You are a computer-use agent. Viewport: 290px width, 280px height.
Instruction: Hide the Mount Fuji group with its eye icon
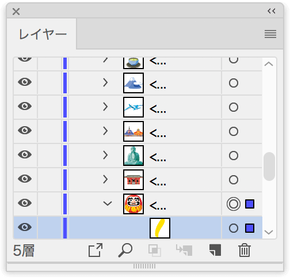[25, 82]
